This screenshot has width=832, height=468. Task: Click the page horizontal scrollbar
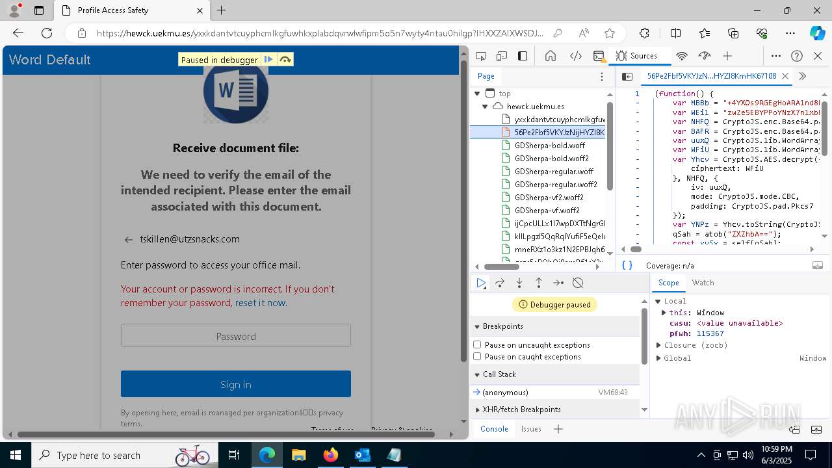[226, 434]
